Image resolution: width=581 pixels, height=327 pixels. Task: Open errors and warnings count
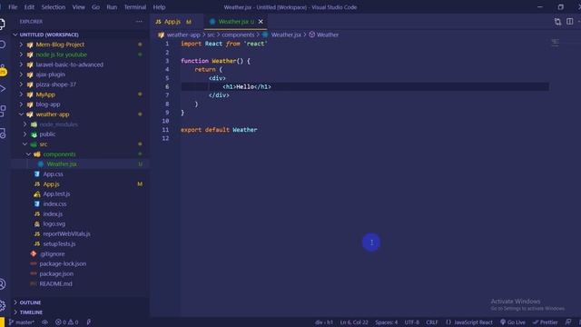pyautogui.click(x=66, y=322)
